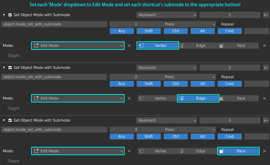
Task: Click back arrow beside key 1 field
Action: point(266,15)
